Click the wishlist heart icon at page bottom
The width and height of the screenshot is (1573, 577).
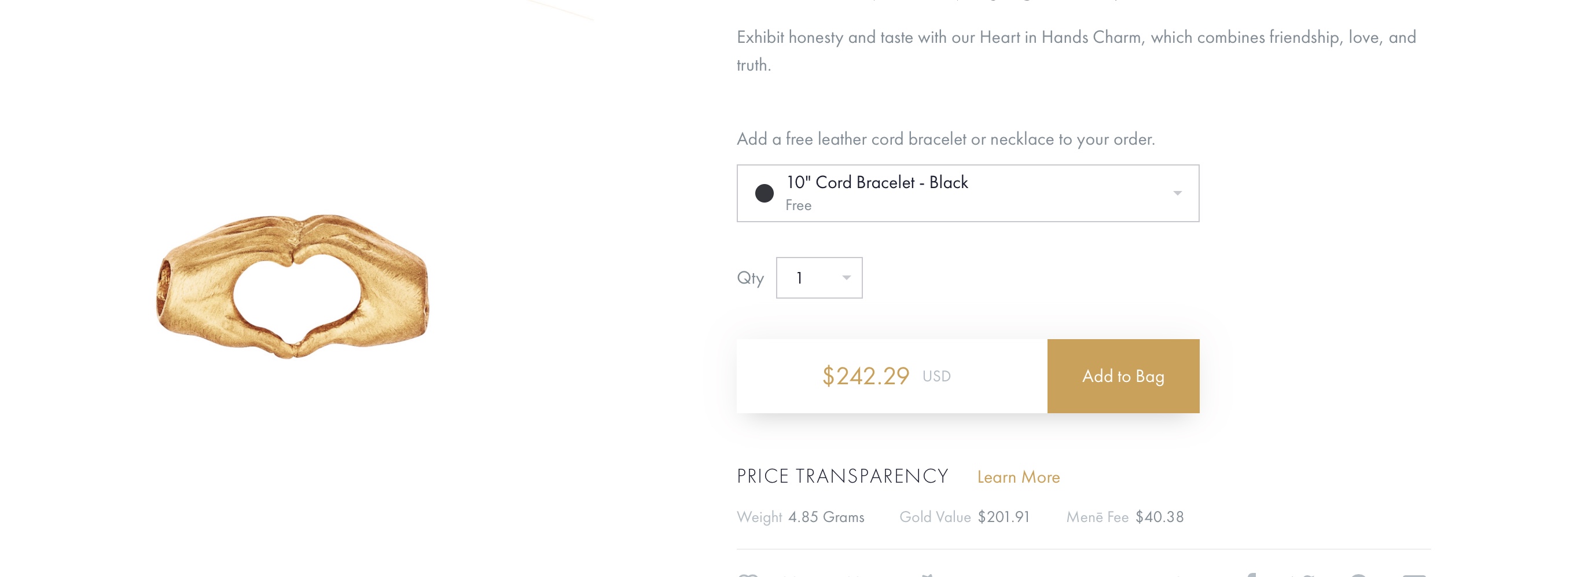[x=748, y=575]
